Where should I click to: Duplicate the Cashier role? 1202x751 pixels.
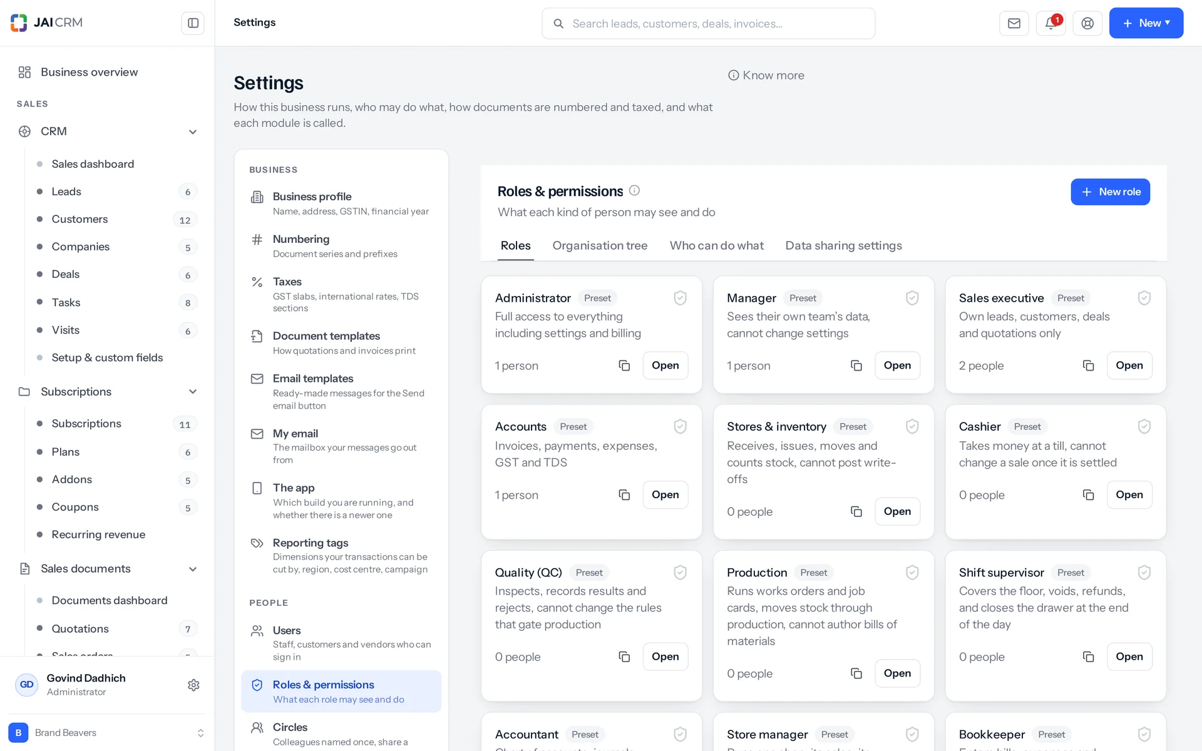pyautogui.click(x=1089, y=495)
